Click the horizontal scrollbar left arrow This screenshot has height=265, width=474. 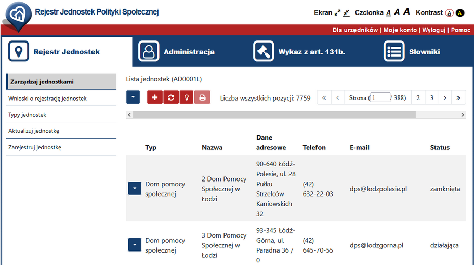pyautogui.click(x=129, y=115)
